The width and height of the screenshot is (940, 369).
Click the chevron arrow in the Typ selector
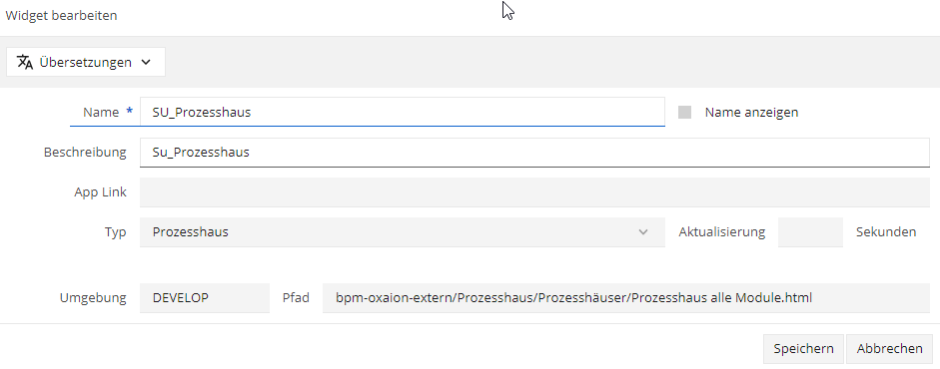coord(643,232)
